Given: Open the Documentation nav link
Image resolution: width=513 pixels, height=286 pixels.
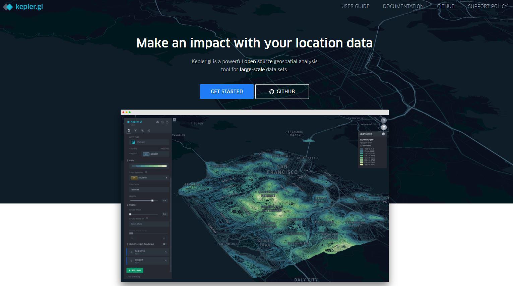Looking at the screenshot, I should 403,6.
